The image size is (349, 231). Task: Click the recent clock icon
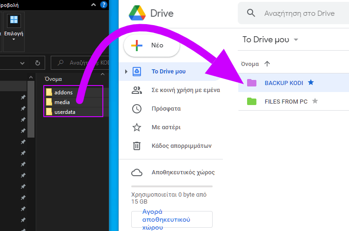click(137, 109)
